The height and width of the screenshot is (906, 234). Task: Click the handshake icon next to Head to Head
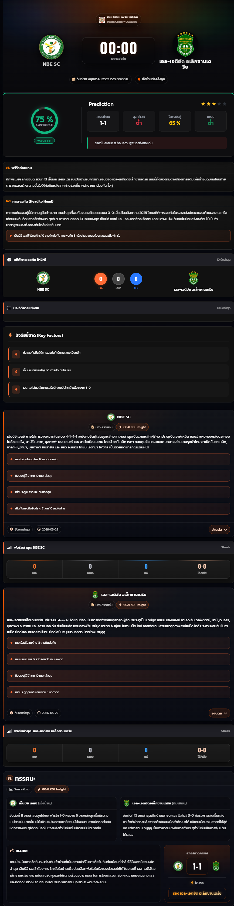(8, 201)
